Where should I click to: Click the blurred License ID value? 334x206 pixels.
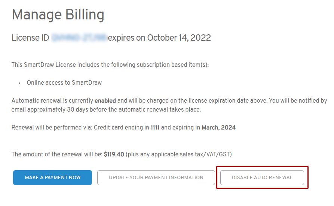pyautogui.click(x=79, y=38)
